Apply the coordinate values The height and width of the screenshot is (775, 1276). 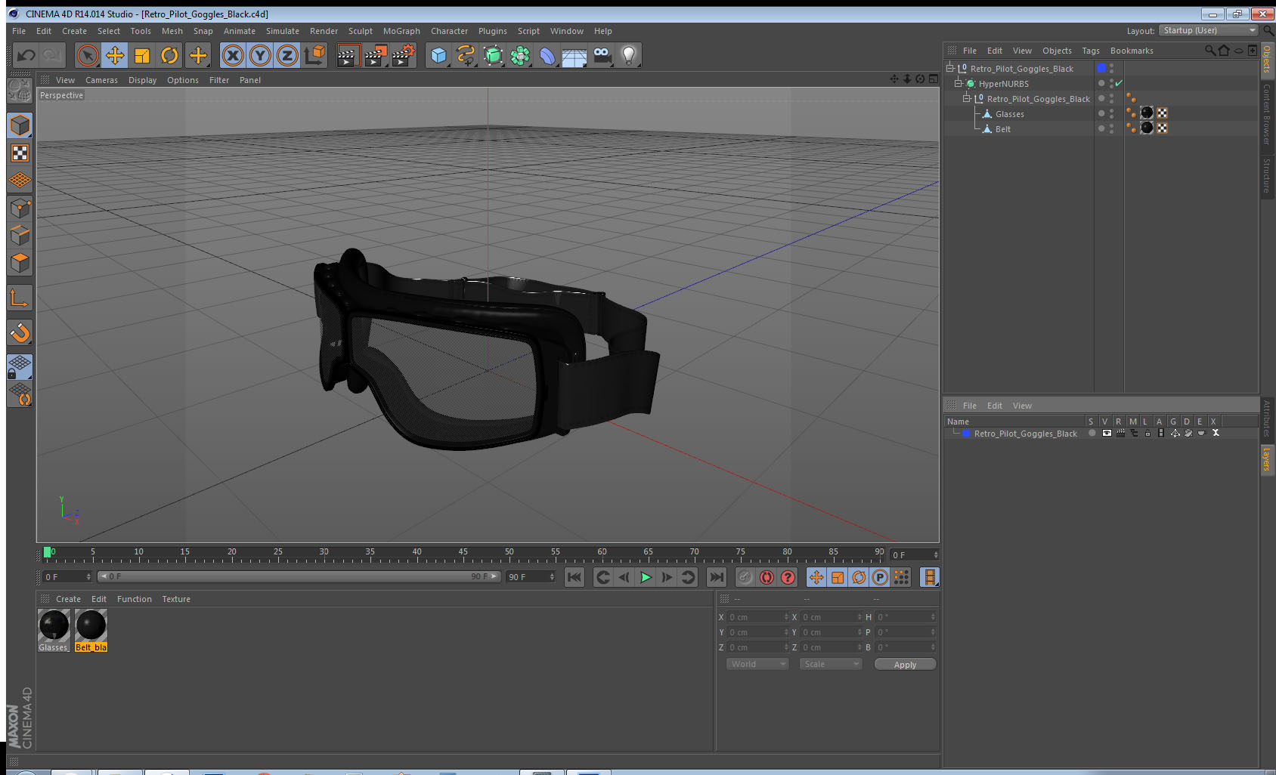[x=905, y=664]
